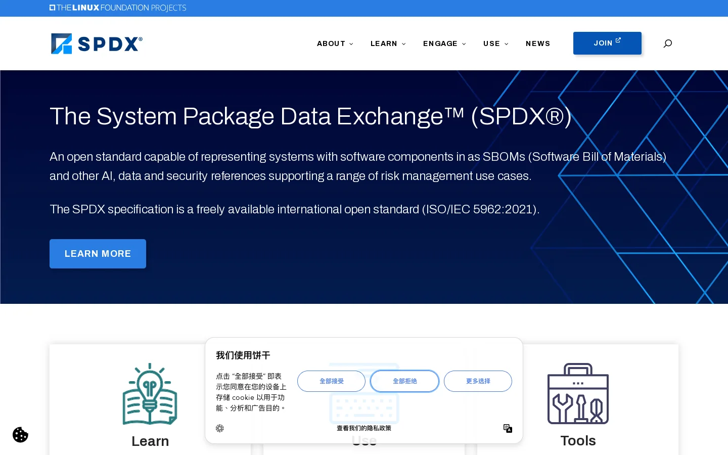Viewport: 728px width, 455px height.
Task: Click the Tools card heading
Action: coord(578,441)
